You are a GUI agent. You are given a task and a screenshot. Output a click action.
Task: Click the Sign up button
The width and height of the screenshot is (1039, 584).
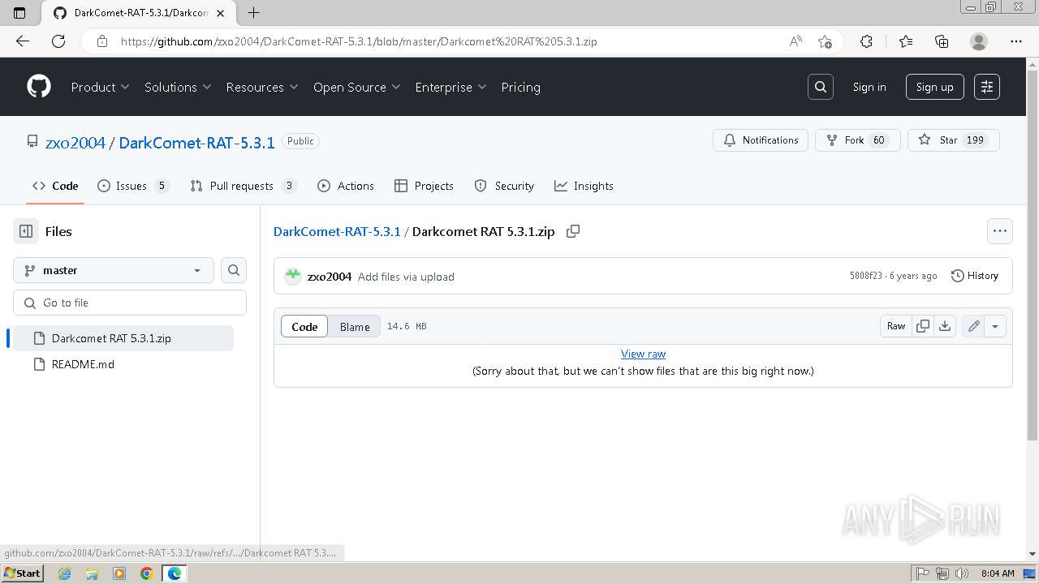(x=935, y=87)
